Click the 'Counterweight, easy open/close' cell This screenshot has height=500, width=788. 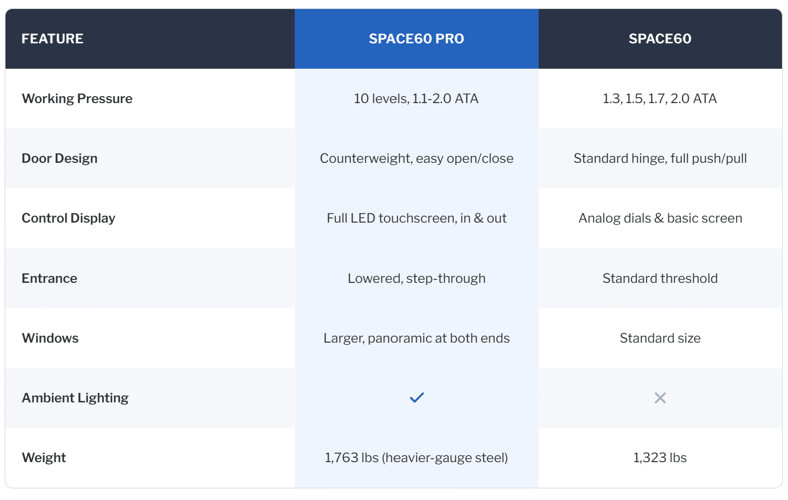tap(416, 158)
